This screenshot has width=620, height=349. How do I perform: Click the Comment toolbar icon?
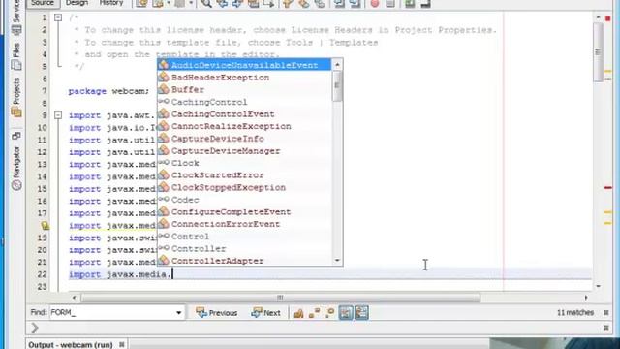410,4
